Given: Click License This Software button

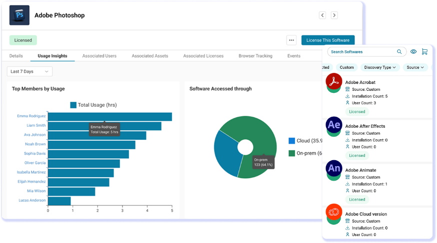Looking at the screenshot, I should [328, 40].
